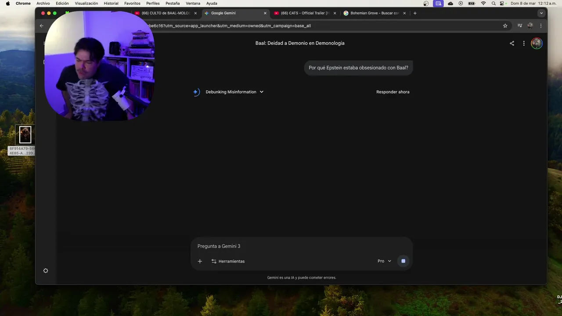Open the Apple menu

pos(7,3)
